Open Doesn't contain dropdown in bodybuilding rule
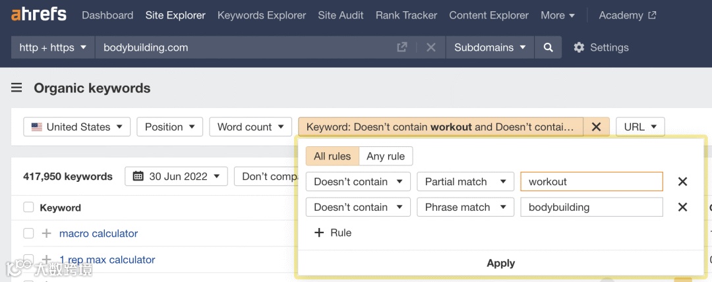Image resolution: width=712 pixels, height=282 pixels. (x=358, y=207)
